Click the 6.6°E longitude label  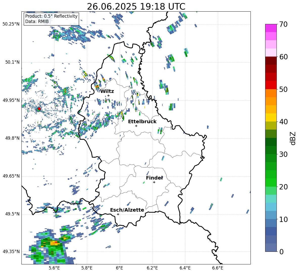point(218,268)
